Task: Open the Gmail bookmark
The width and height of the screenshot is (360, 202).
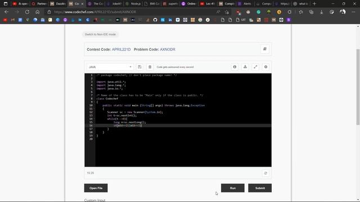Action: pos(12,20)
